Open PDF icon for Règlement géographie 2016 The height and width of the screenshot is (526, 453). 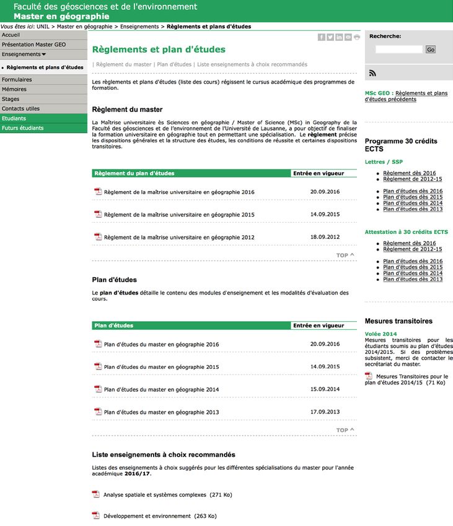(97, 192)
